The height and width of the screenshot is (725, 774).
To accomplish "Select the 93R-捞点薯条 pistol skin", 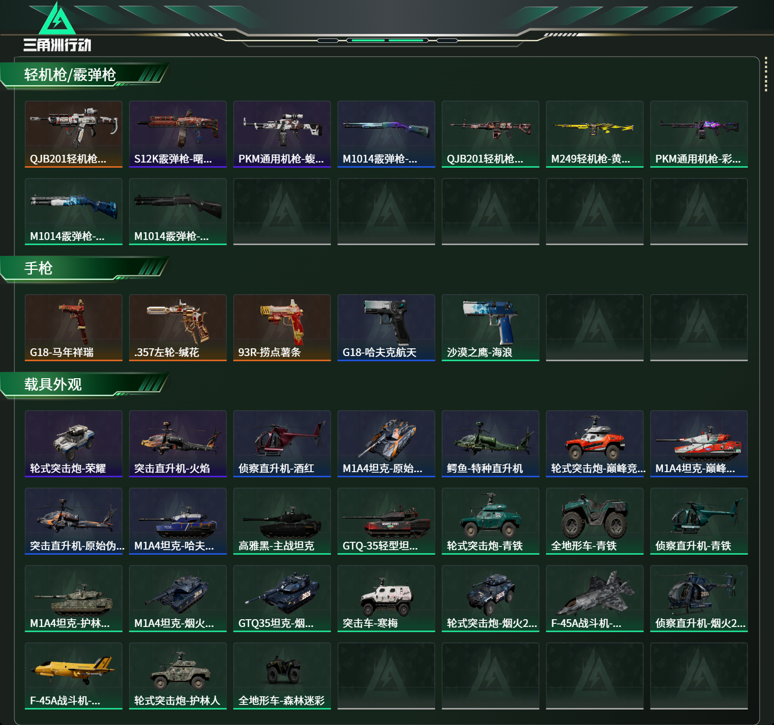I will point(282,328).
